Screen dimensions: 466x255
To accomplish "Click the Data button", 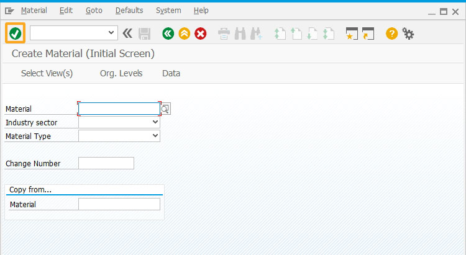I will point(171,73).
